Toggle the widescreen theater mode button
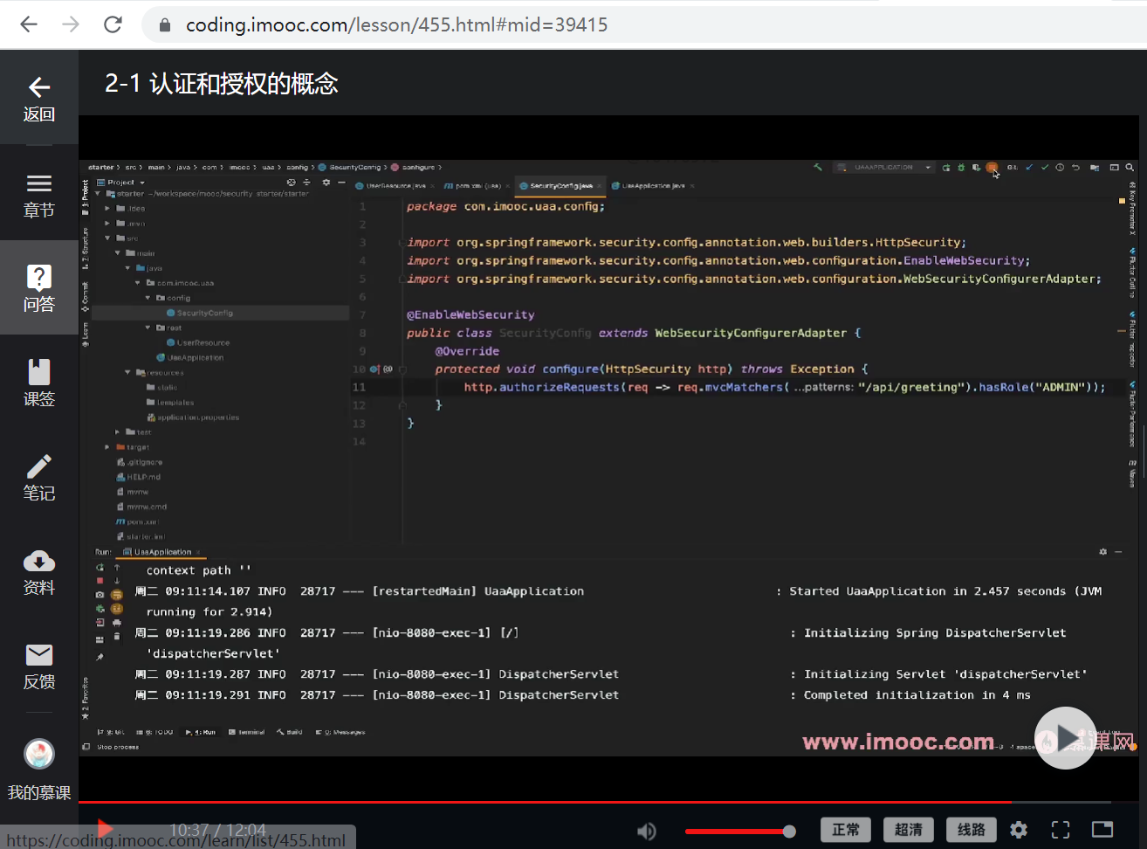The image size is (1147, 849). click(x=1102, y=830)
